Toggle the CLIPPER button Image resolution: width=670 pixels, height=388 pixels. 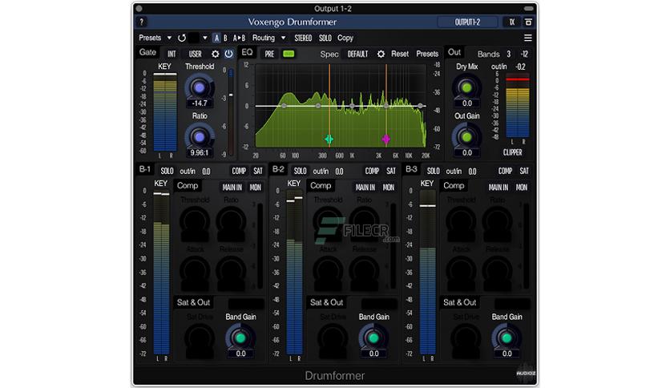pyautogui.click(x=512, y=152)
